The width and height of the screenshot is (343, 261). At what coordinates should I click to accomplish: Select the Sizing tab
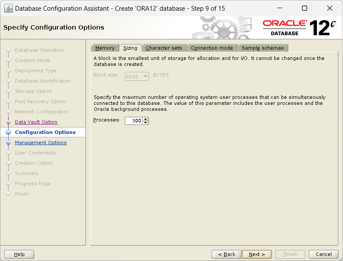[x=130, y=48]
